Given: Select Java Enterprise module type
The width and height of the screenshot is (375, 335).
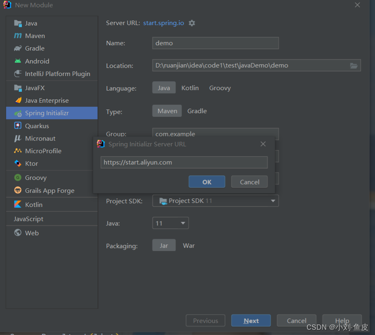Looking at the screenshot, I should click(x=52, y=101).
